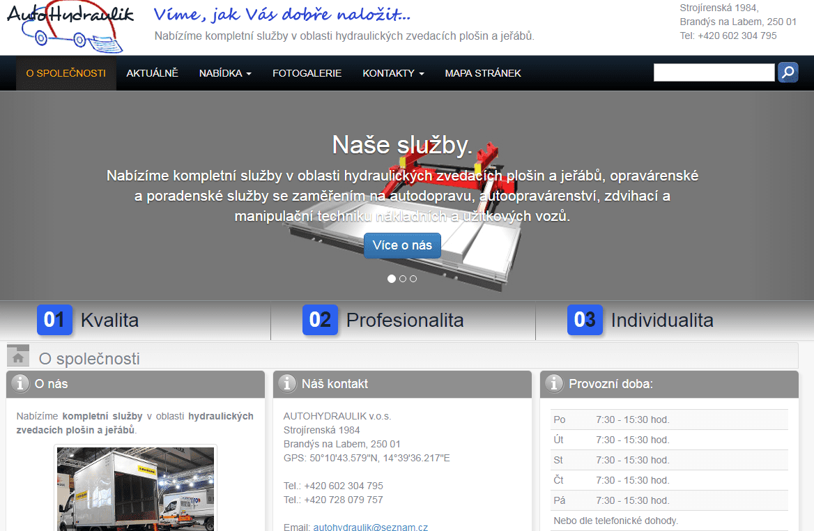Viewport: 814px width, 531px height.
Task: Click the 01 Kvalita number badge
Action: click(x=54, y=320)
